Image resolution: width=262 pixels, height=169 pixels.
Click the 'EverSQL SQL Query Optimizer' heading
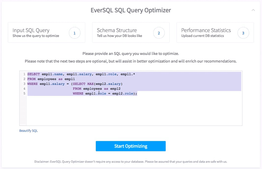[131, 10]
